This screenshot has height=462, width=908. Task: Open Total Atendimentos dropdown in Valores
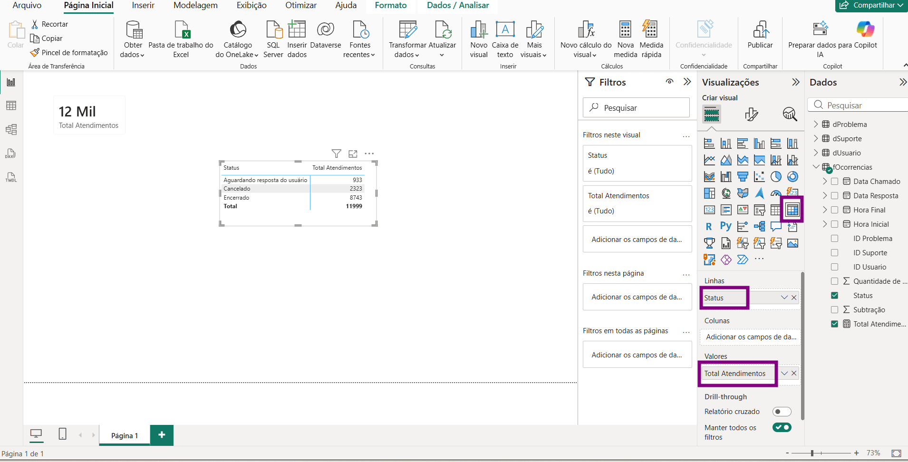[784, 373]
